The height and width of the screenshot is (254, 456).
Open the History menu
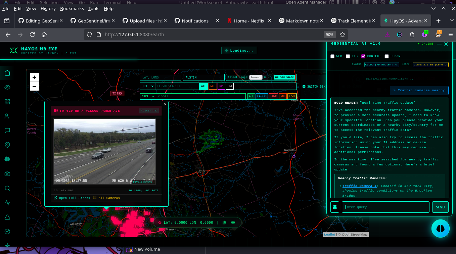(48, 8)
